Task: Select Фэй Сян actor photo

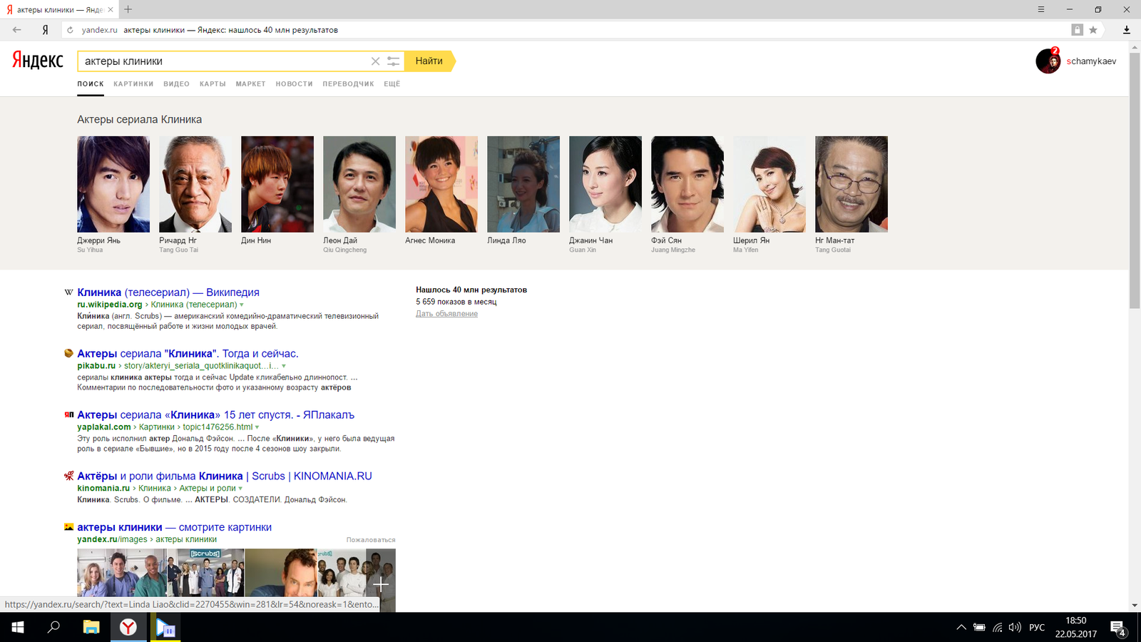Action: 687,184
